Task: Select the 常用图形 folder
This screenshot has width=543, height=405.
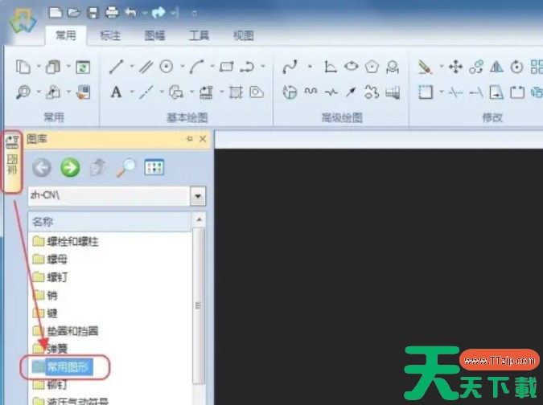Action: (62, 366)
